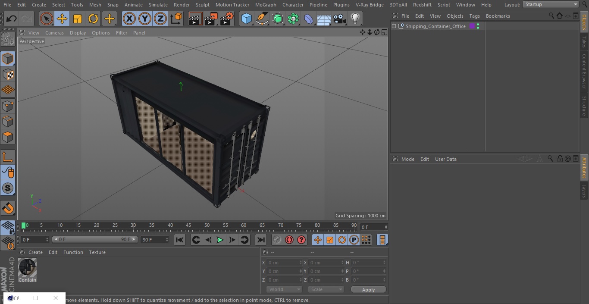The height and width of the screenshot is (304, 589).
Task: Click Make Editable icon in left toolbar
Action: [8, 39]
